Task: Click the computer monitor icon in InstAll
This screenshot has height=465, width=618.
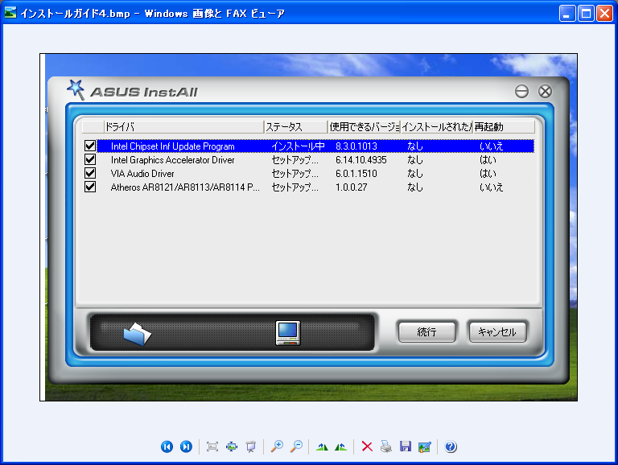Action: coord(288,333)
